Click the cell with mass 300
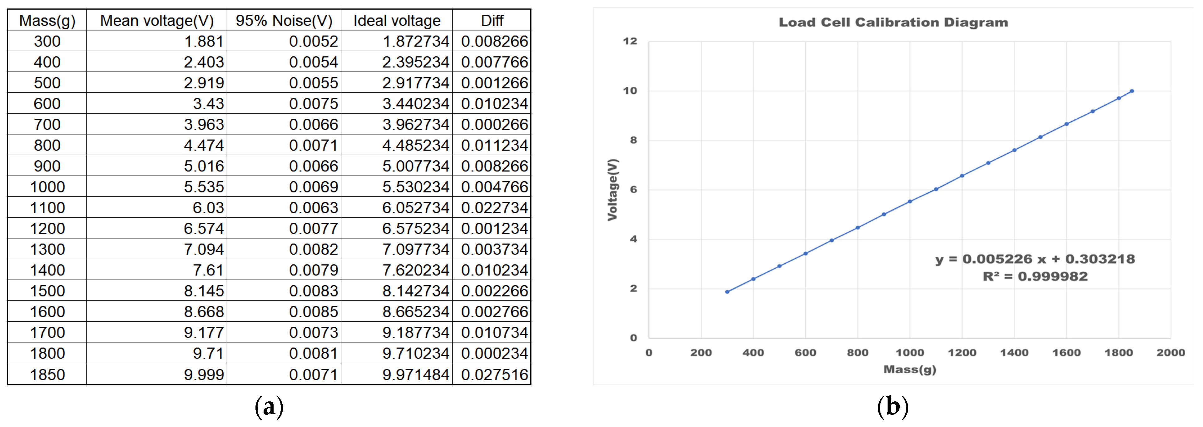This screenshot has width=1203, height=427. tap(47, 41)
